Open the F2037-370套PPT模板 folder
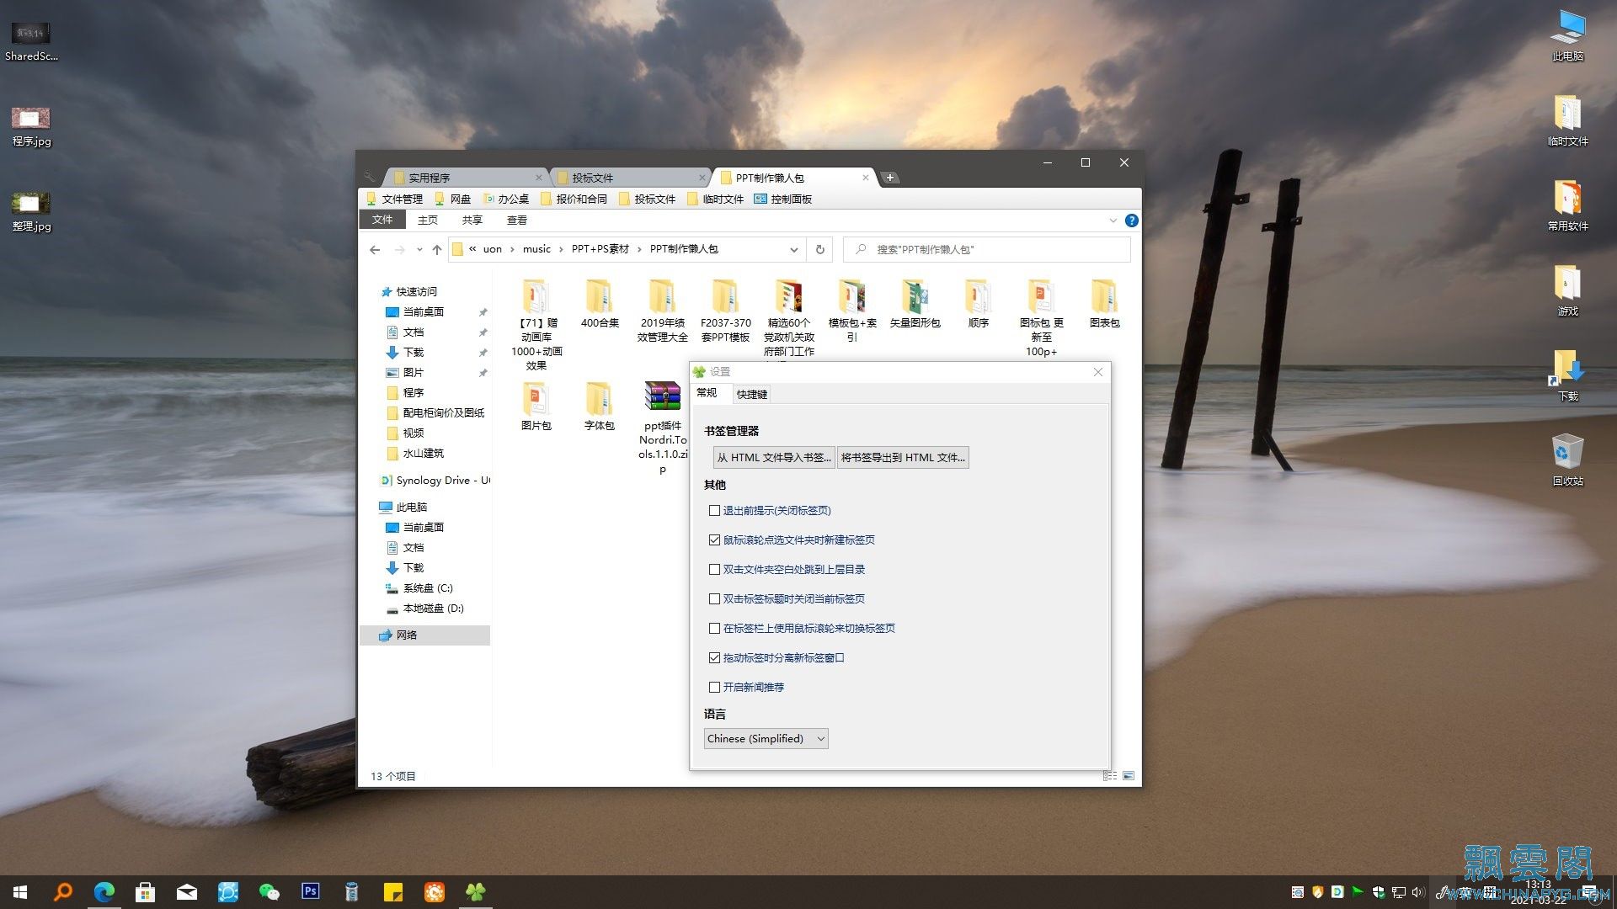Image resolution: width=1617 pixels, height=909 pixels. coord(725,311)
